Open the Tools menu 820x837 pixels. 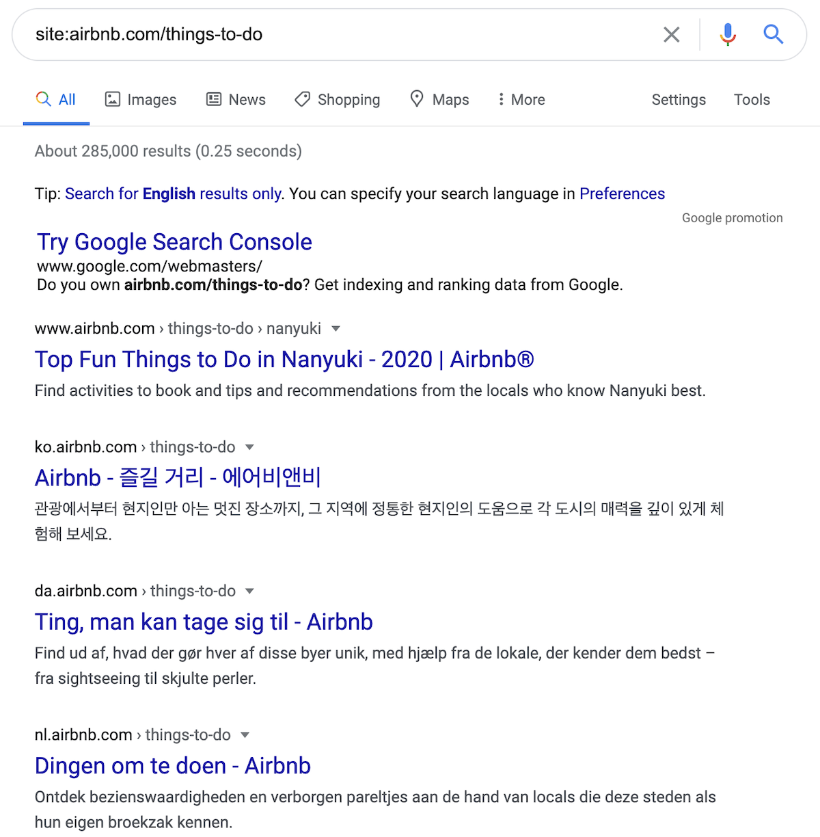click(752, 99)
